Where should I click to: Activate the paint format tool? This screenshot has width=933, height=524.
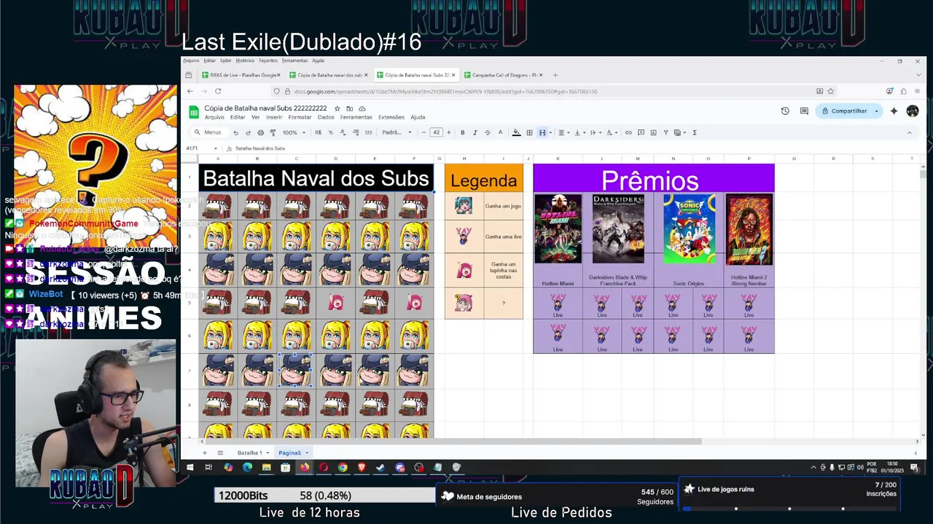tap(273, 132)
